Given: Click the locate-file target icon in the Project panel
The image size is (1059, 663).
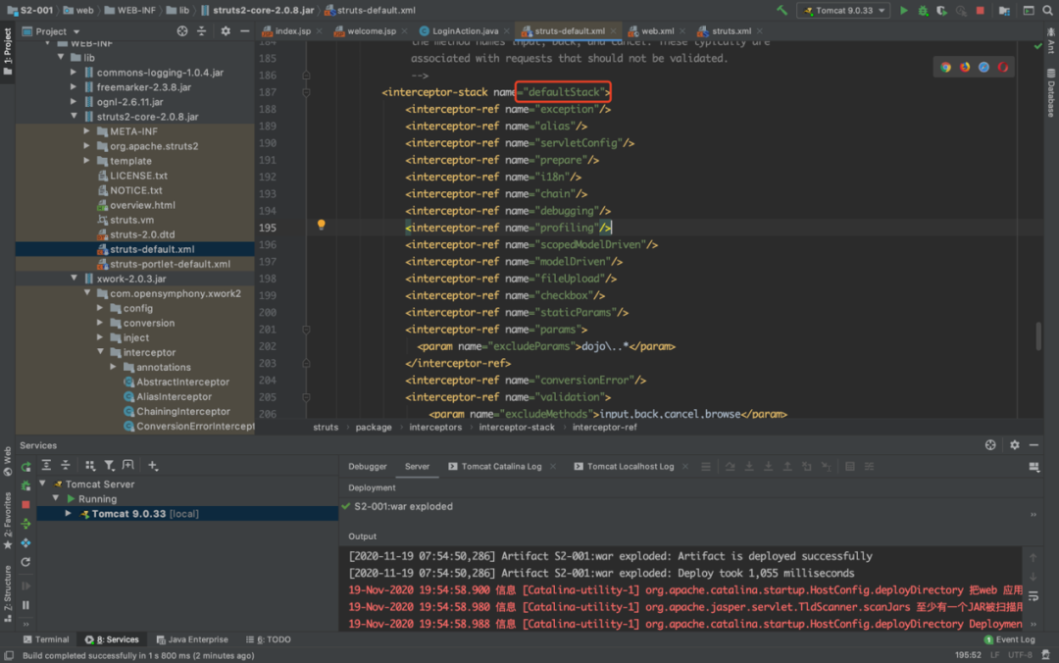Looking at the screenshot, I should [182, 31].
